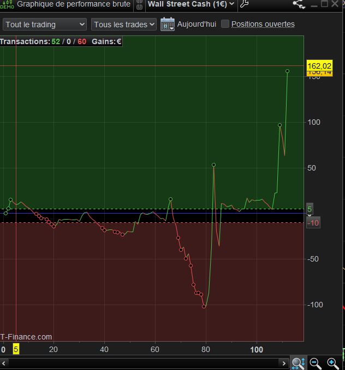Click the zoom-out magnifier icon

[x=315, y=363]
